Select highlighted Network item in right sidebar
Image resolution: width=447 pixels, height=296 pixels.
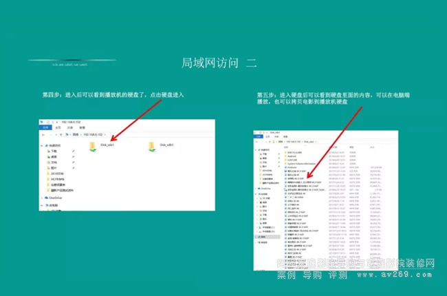click(x=263, y=236)
